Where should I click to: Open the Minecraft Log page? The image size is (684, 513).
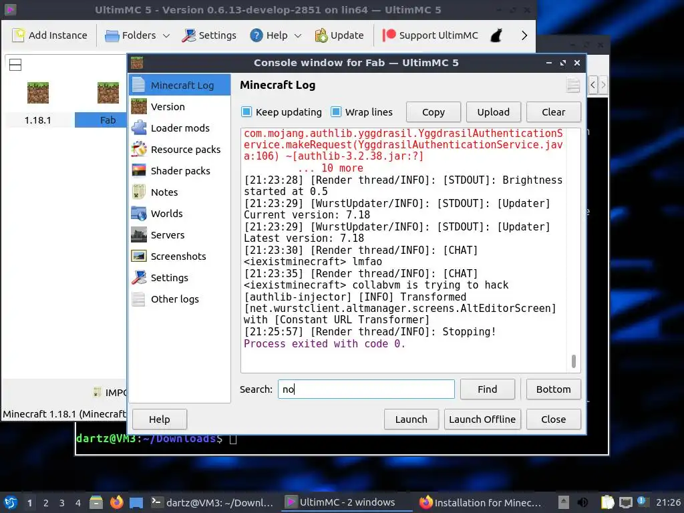tap(179, 85)
